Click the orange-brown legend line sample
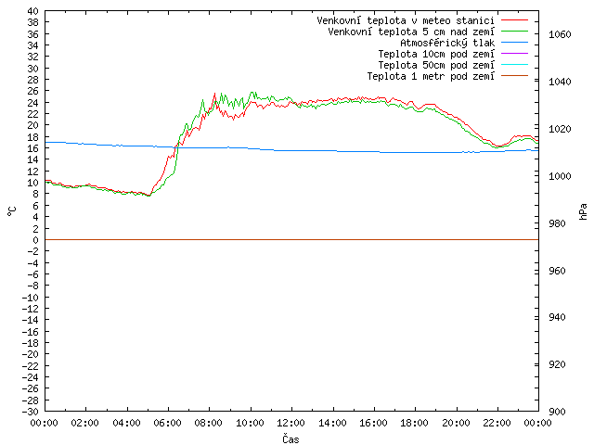This screenshot has height=445, width=594. [514, 76]
